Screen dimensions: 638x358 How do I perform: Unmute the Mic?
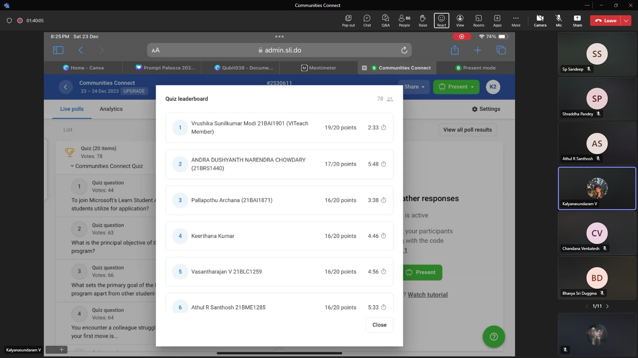click(x=559, y=21)
